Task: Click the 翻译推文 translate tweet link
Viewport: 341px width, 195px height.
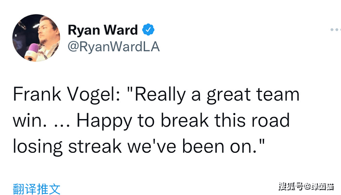Action: [x=36, y=188]
